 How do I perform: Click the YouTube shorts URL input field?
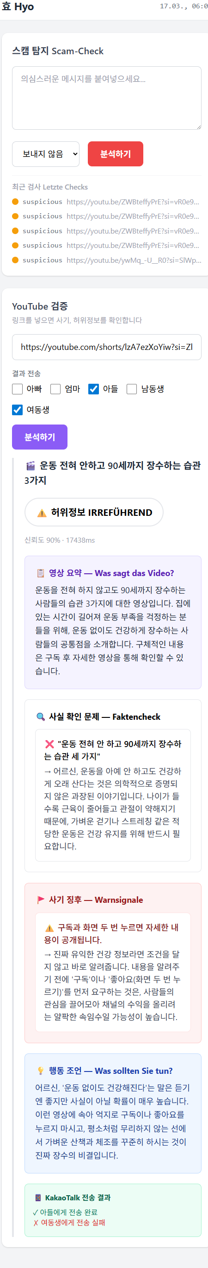(x=106, y=347)
